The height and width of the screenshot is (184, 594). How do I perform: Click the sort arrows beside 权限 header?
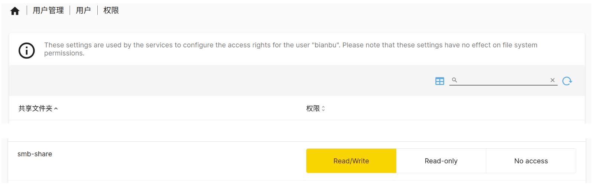[x=323, y=109]
